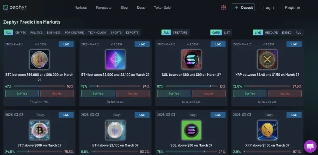Viewport: 318px width, 155px height.
Task: Filter markets by ESPORTS category
Action: point(132,33)
